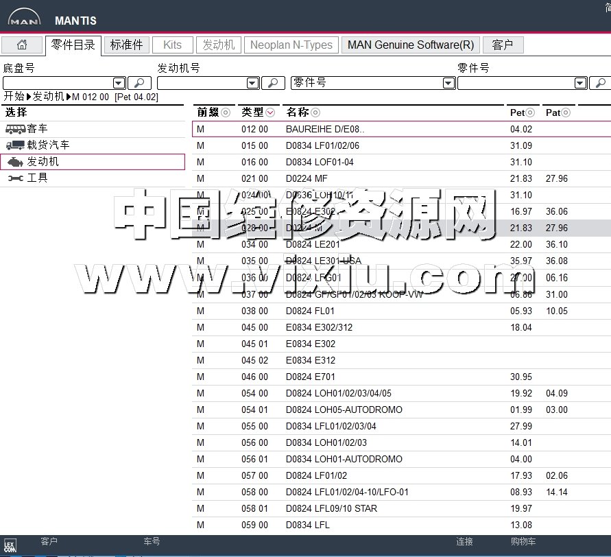
Task: Toggle the 类型 column sort arrow
Action: (x=270, y=112)
